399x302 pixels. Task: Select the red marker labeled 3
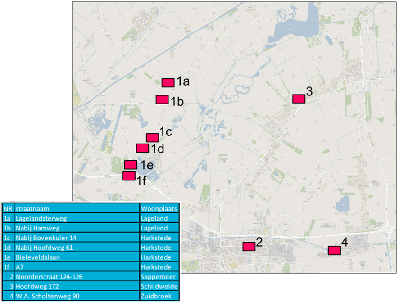299,99
